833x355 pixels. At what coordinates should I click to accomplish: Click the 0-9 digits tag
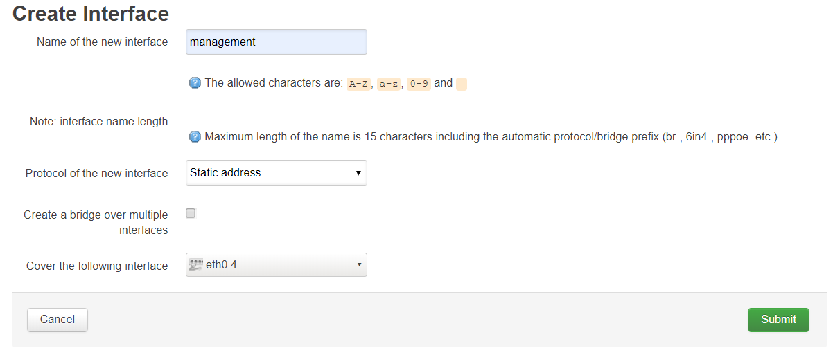point(419,84)
